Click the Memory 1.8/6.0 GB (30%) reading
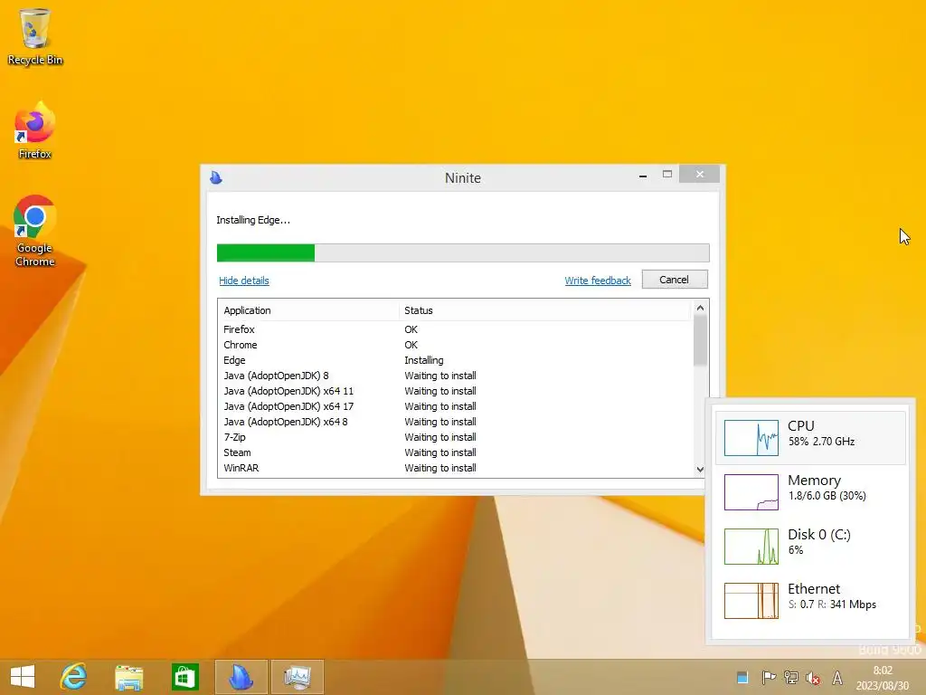Image resolution: width=926 pixels, height=695 pixels. pos(827,496)
